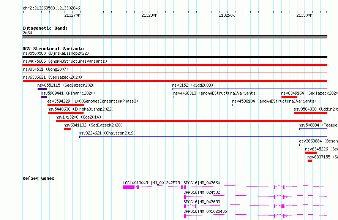338x220 pixels.
Task: Click the purple nsv6552115 variant bar
Action: [x=42, y=89]
